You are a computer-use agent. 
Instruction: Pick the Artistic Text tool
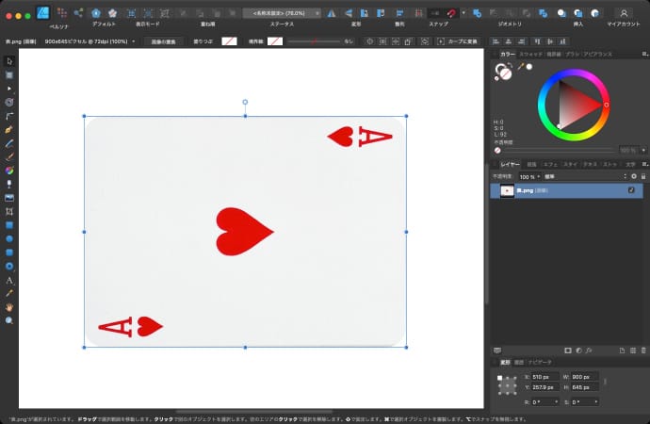(9, 281)
